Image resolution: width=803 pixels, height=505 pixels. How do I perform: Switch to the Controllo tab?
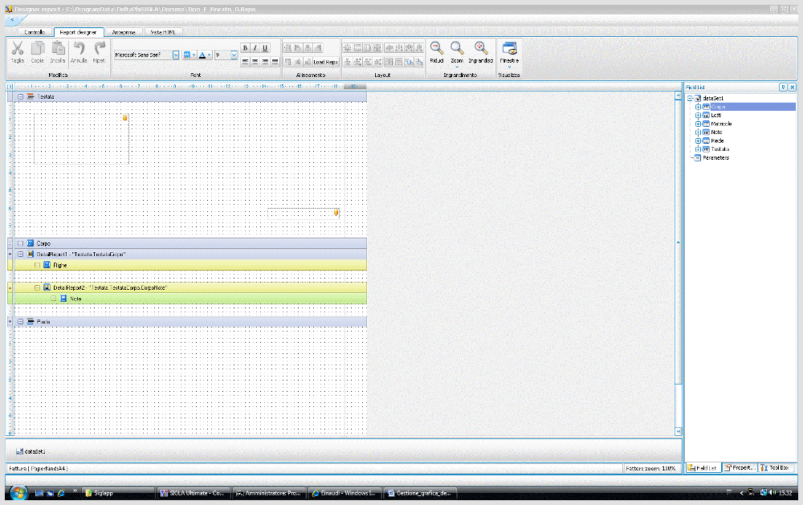(35, 32)
